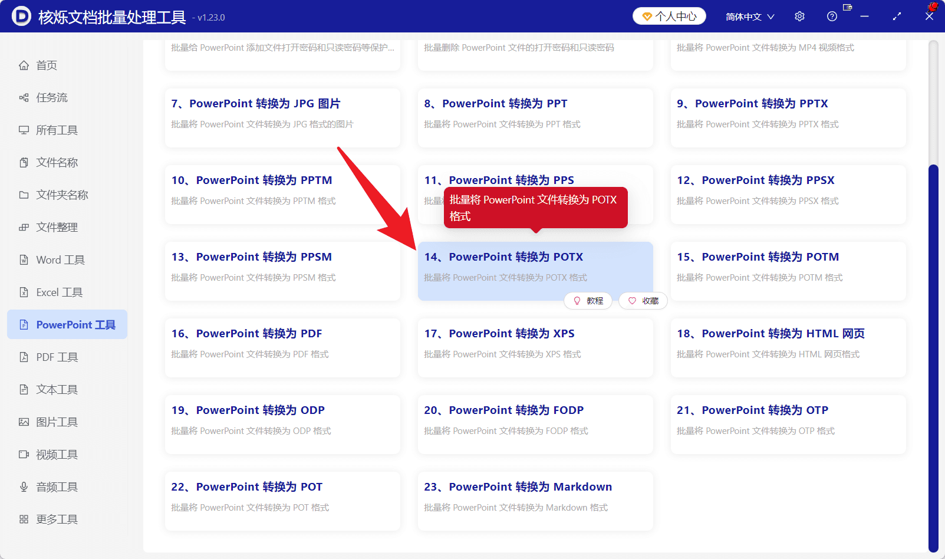Click the diamond icon in 个人中心
The width and height of the screenshot is (945, 559).
[647, 17]
